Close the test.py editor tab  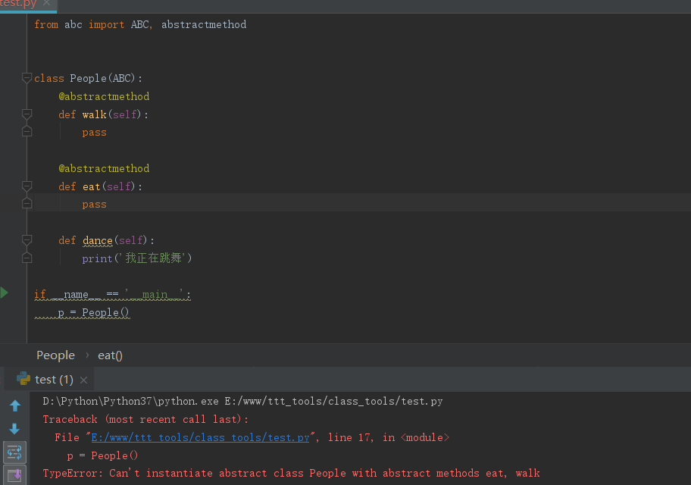click(x=46, y=4)
